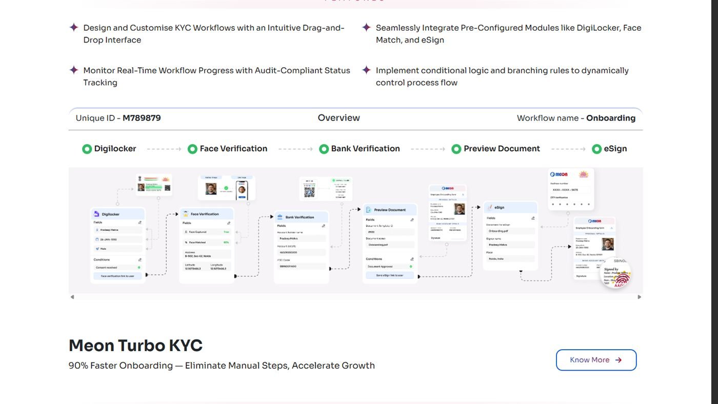Edit Fields in the Face Verification card
The image size is (718, 404).
(x=229, y=223)
